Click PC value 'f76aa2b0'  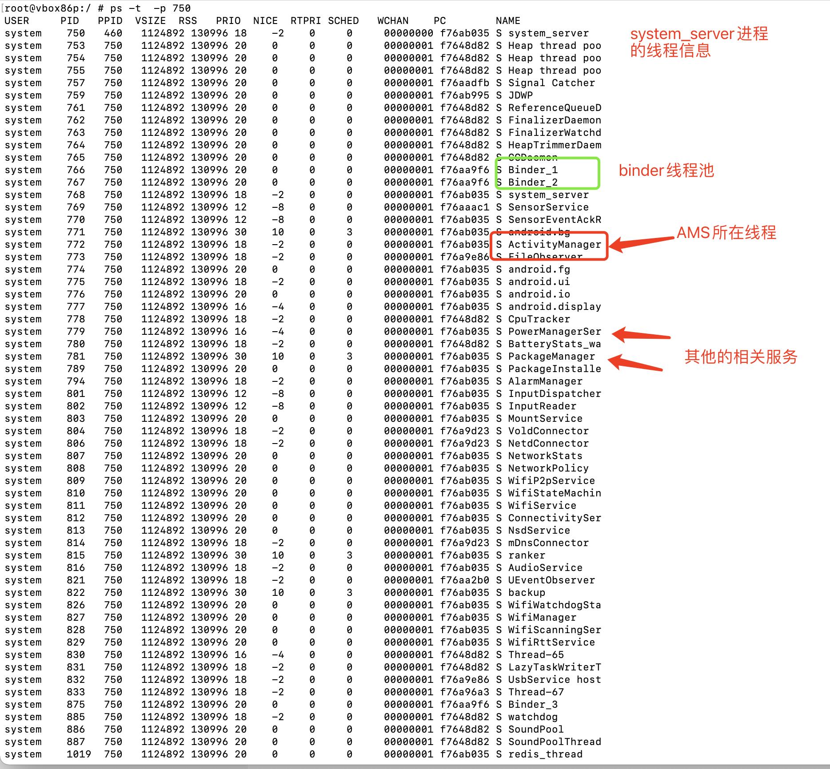tap(464, 580)
